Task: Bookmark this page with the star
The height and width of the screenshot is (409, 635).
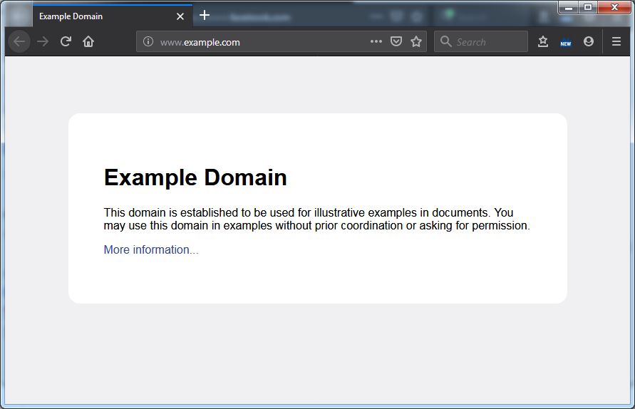Action: [416, 42]
